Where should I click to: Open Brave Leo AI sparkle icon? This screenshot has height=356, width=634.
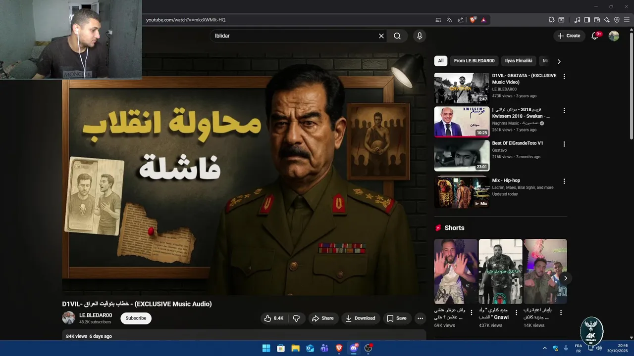(607, 20)
